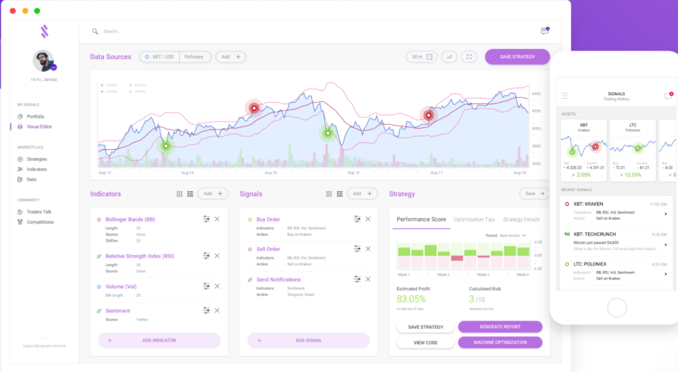
Task: Select the Portfolio icon in the sidebar
Action: tap(20, 115)
